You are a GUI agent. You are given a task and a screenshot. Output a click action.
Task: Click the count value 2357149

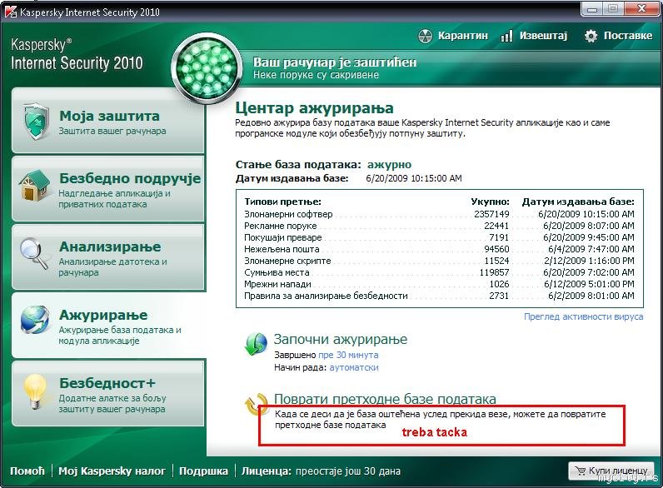tap(491, 214)
